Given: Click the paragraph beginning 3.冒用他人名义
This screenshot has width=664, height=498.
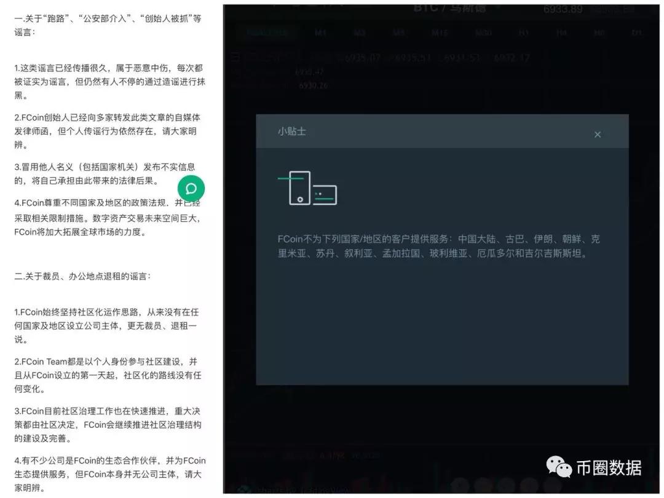Looking at the screenshot, I should click(105, 173).
